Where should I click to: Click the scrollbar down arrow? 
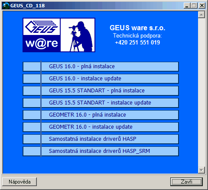tap(201, 170)
